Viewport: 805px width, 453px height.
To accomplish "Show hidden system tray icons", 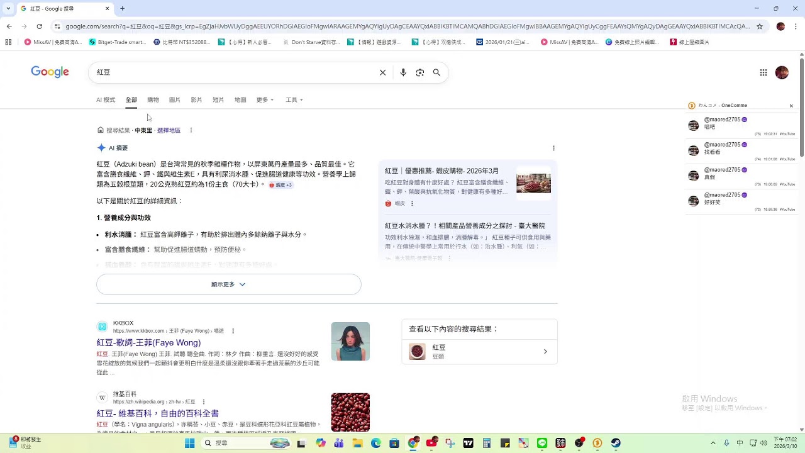I will coord(713,443).
